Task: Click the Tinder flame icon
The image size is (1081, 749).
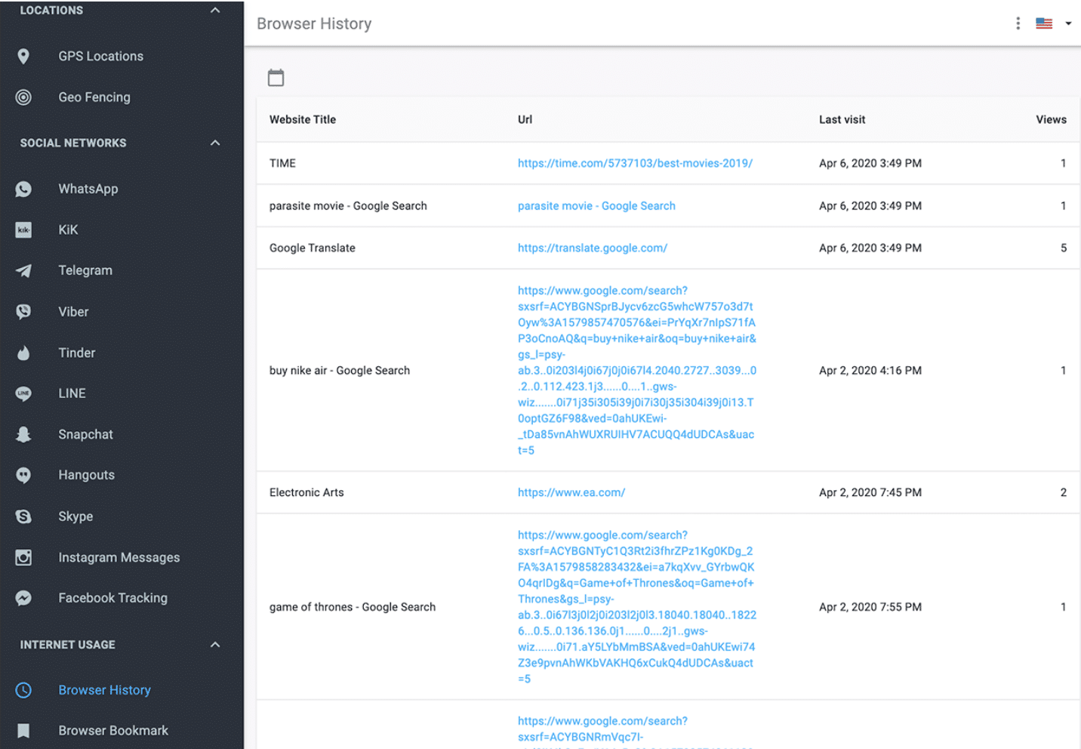Action: pyautogui.click(x=23, y=353)
